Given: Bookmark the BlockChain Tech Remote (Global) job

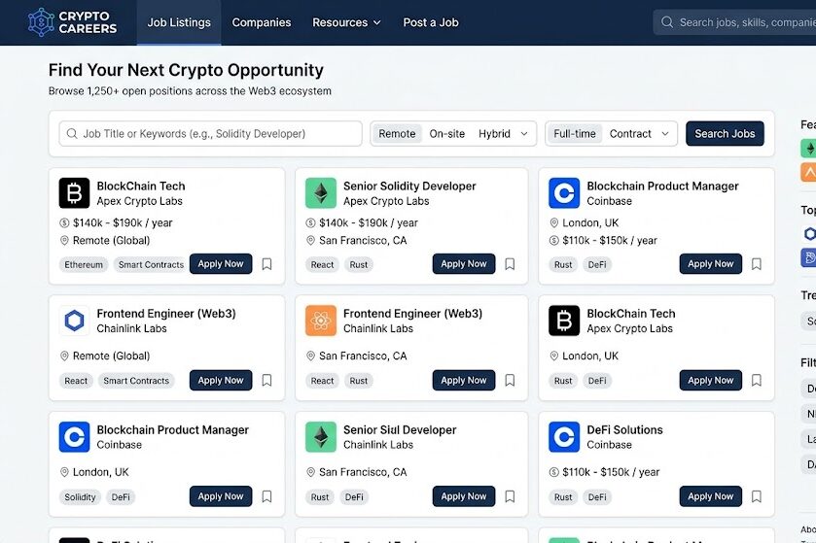Looking at the screenshot, I should (266, 264).
